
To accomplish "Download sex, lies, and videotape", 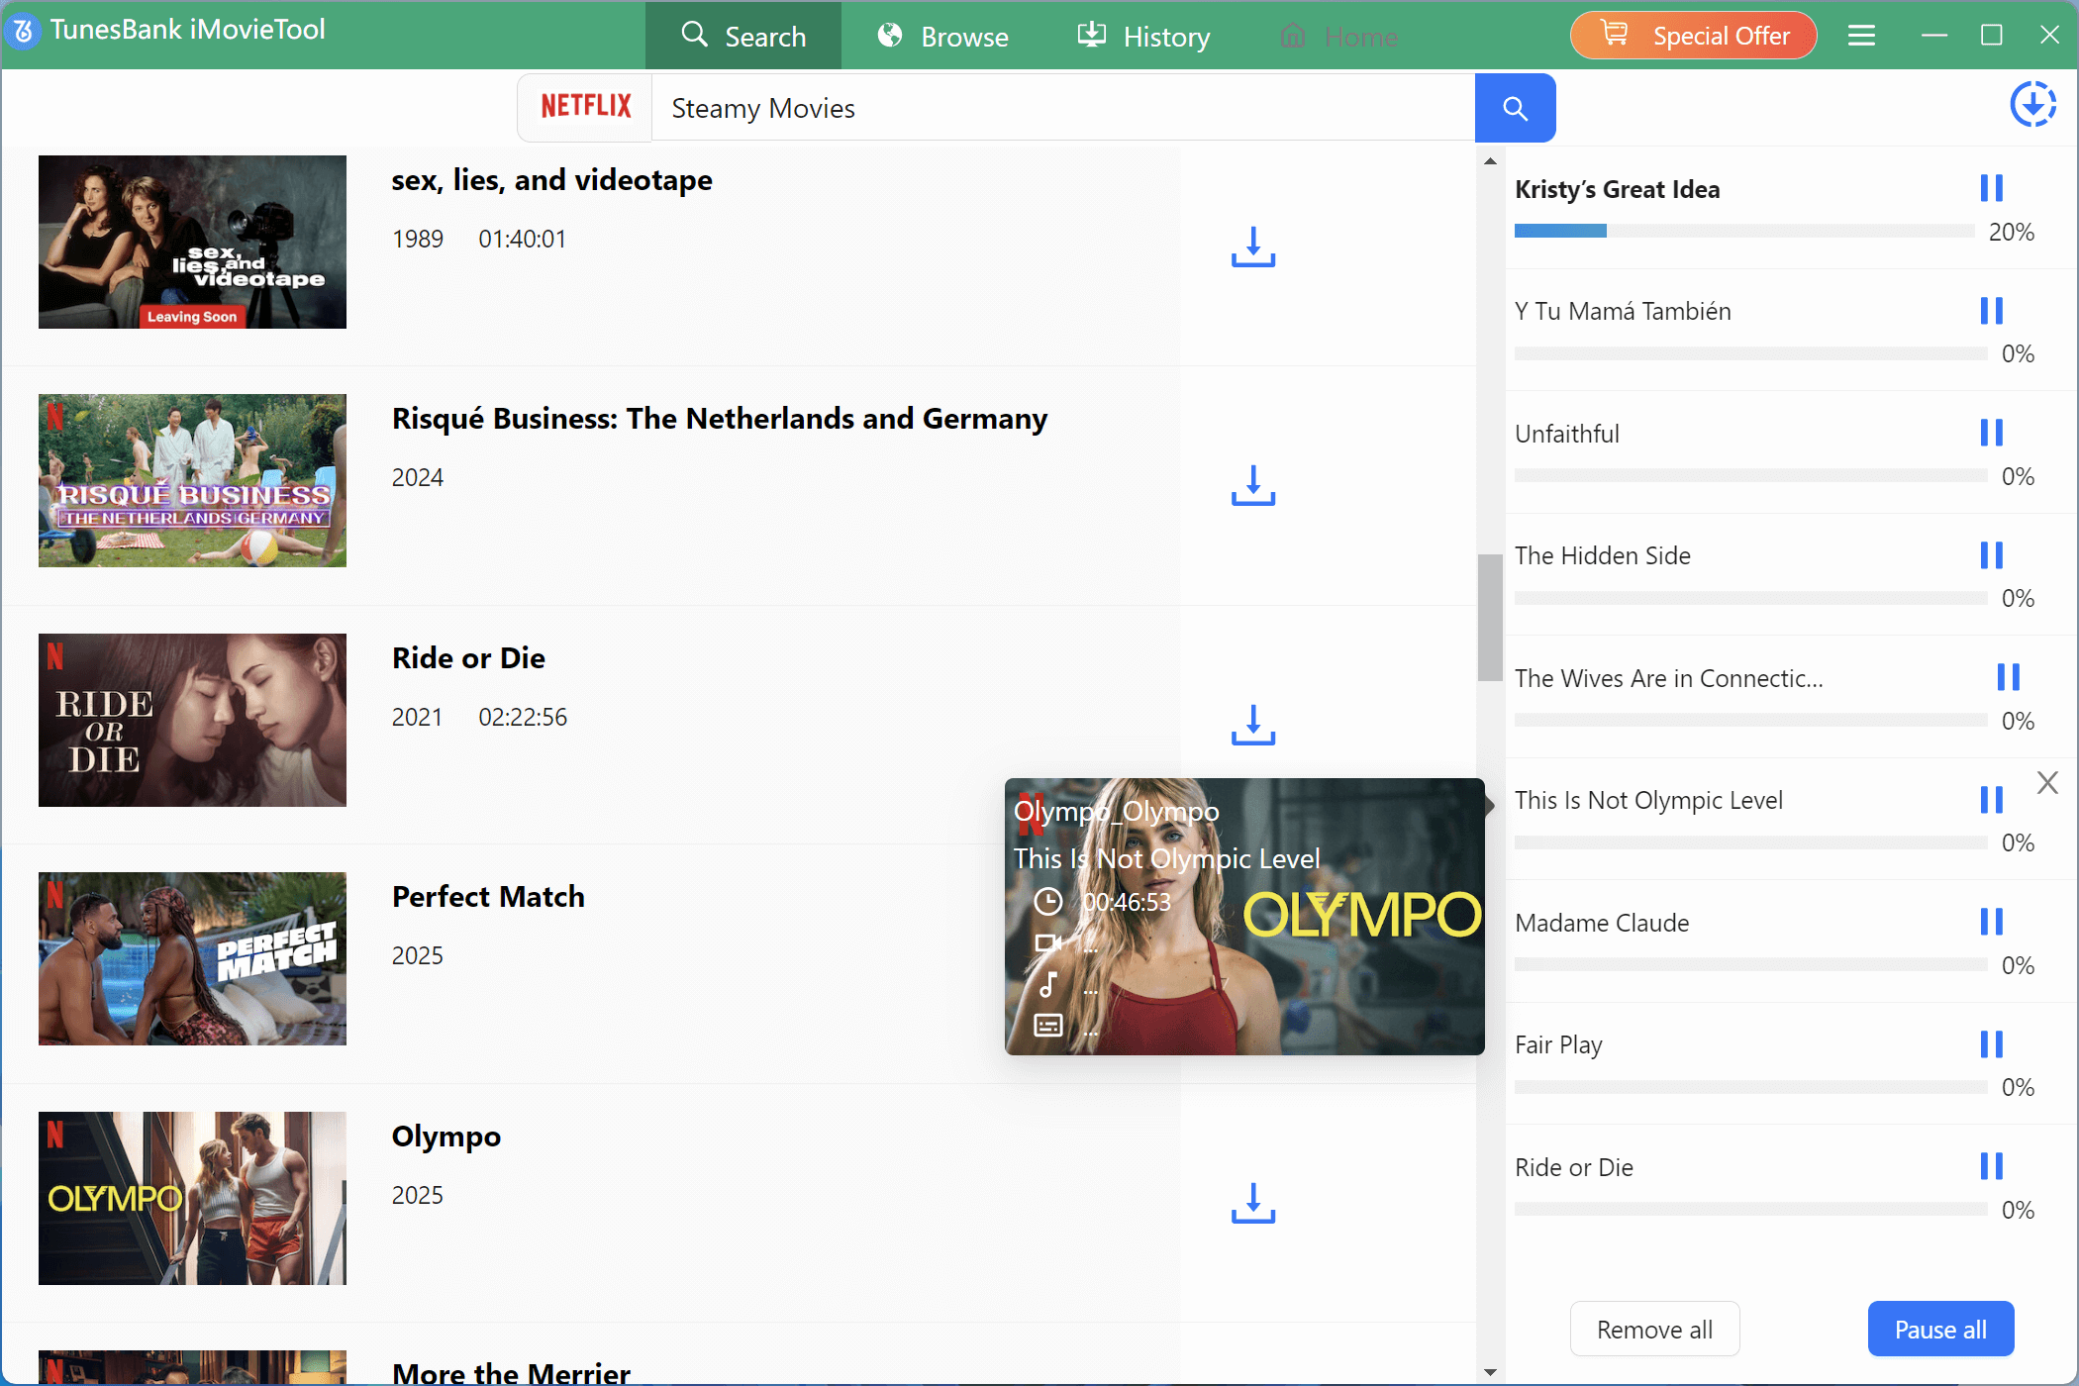I will click(x=1251, y=248).
